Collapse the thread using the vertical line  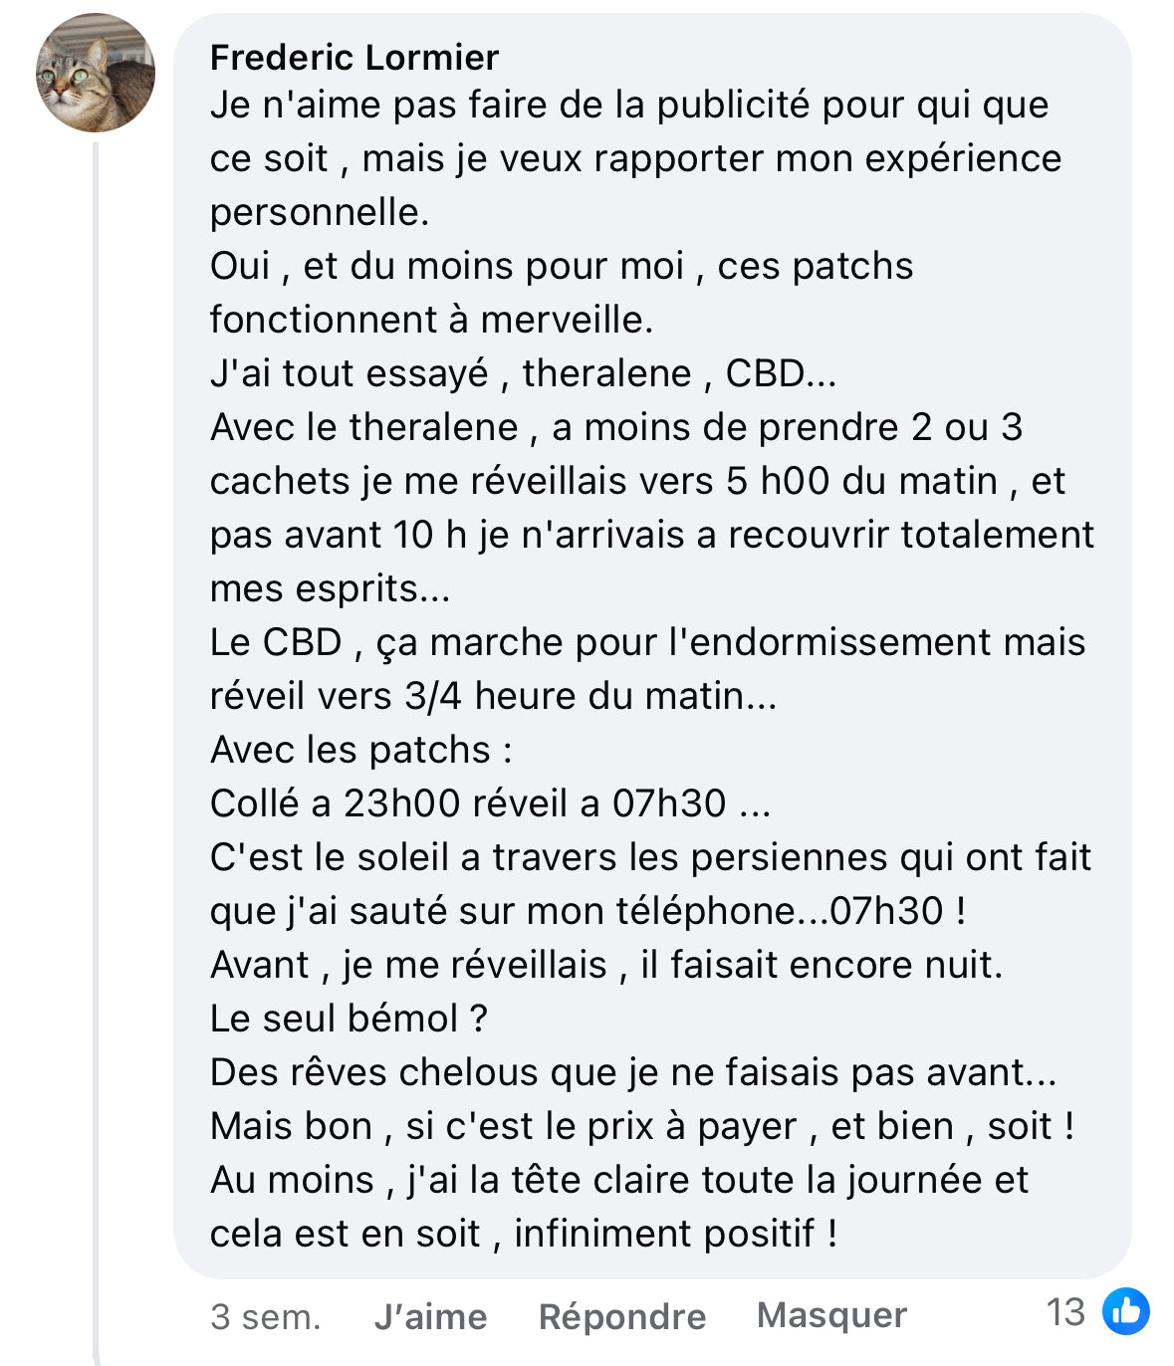click(97, 697)
